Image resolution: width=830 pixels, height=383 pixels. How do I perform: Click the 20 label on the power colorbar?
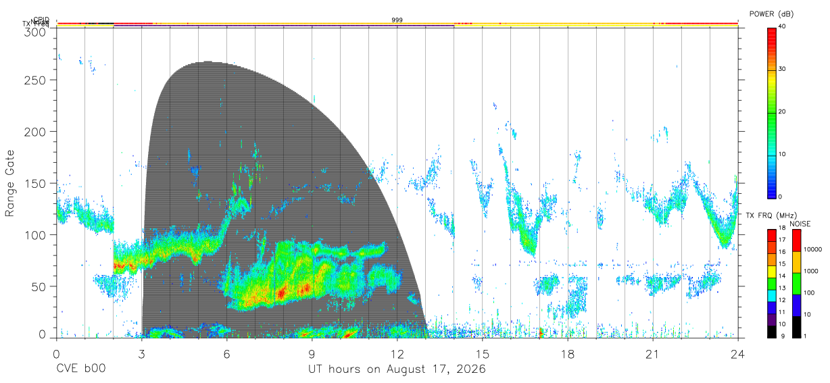tap(783, 111)
